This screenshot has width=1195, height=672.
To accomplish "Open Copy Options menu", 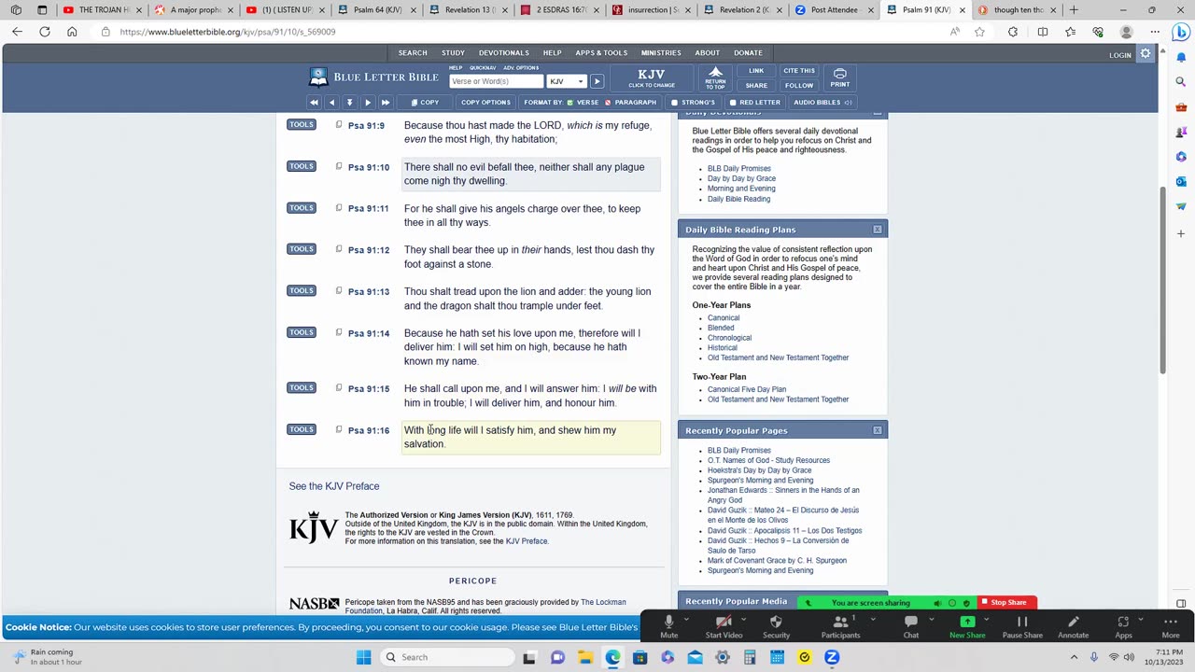I will tap(485, 103).
